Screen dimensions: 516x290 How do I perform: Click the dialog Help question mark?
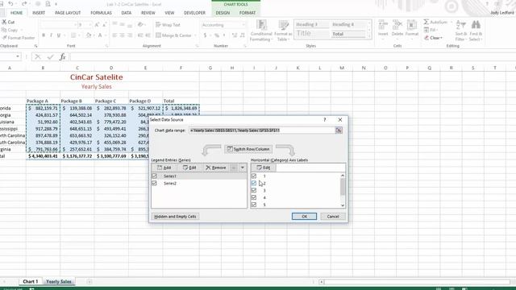[x=324, y=120]
